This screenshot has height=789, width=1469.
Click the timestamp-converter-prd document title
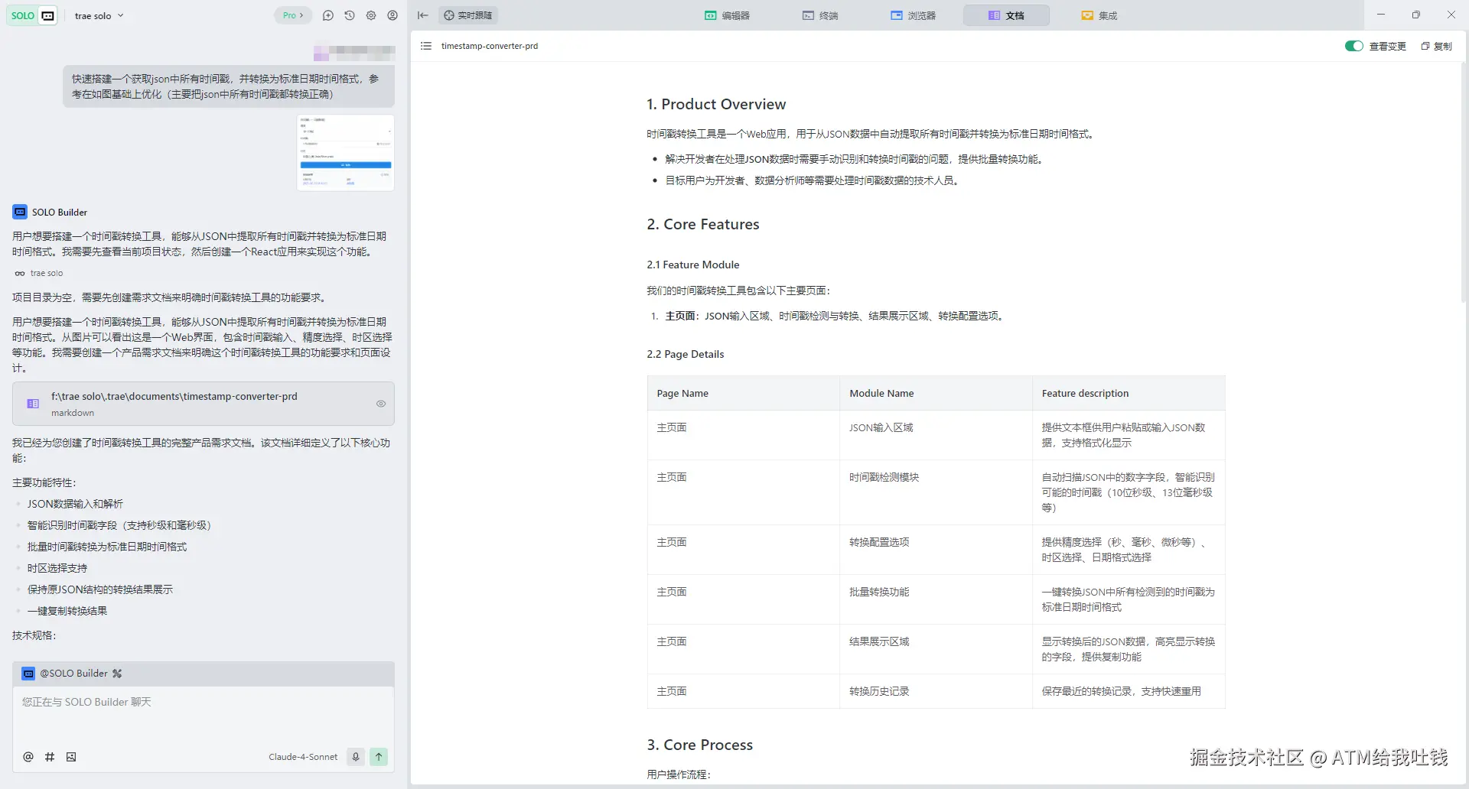click(490, 46)
